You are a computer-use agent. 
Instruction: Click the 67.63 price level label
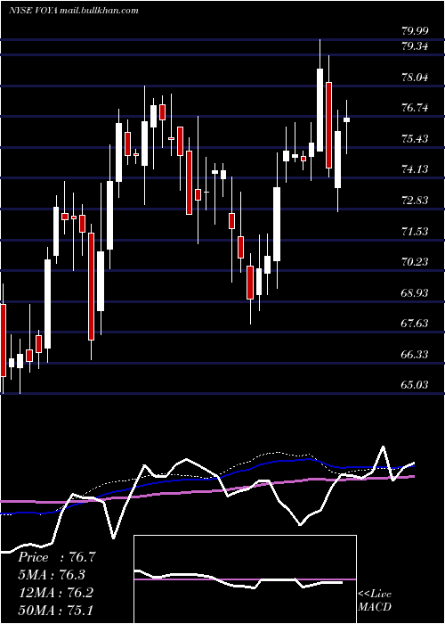[415, 323]
